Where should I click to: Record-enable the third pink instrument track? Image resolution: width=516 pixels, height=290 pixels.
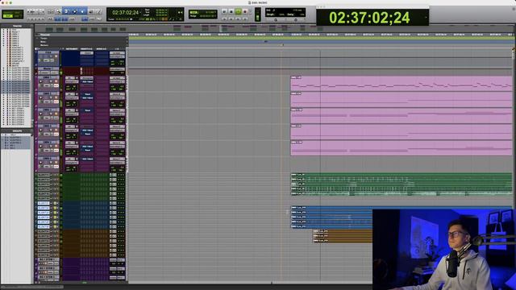(41, 114)
